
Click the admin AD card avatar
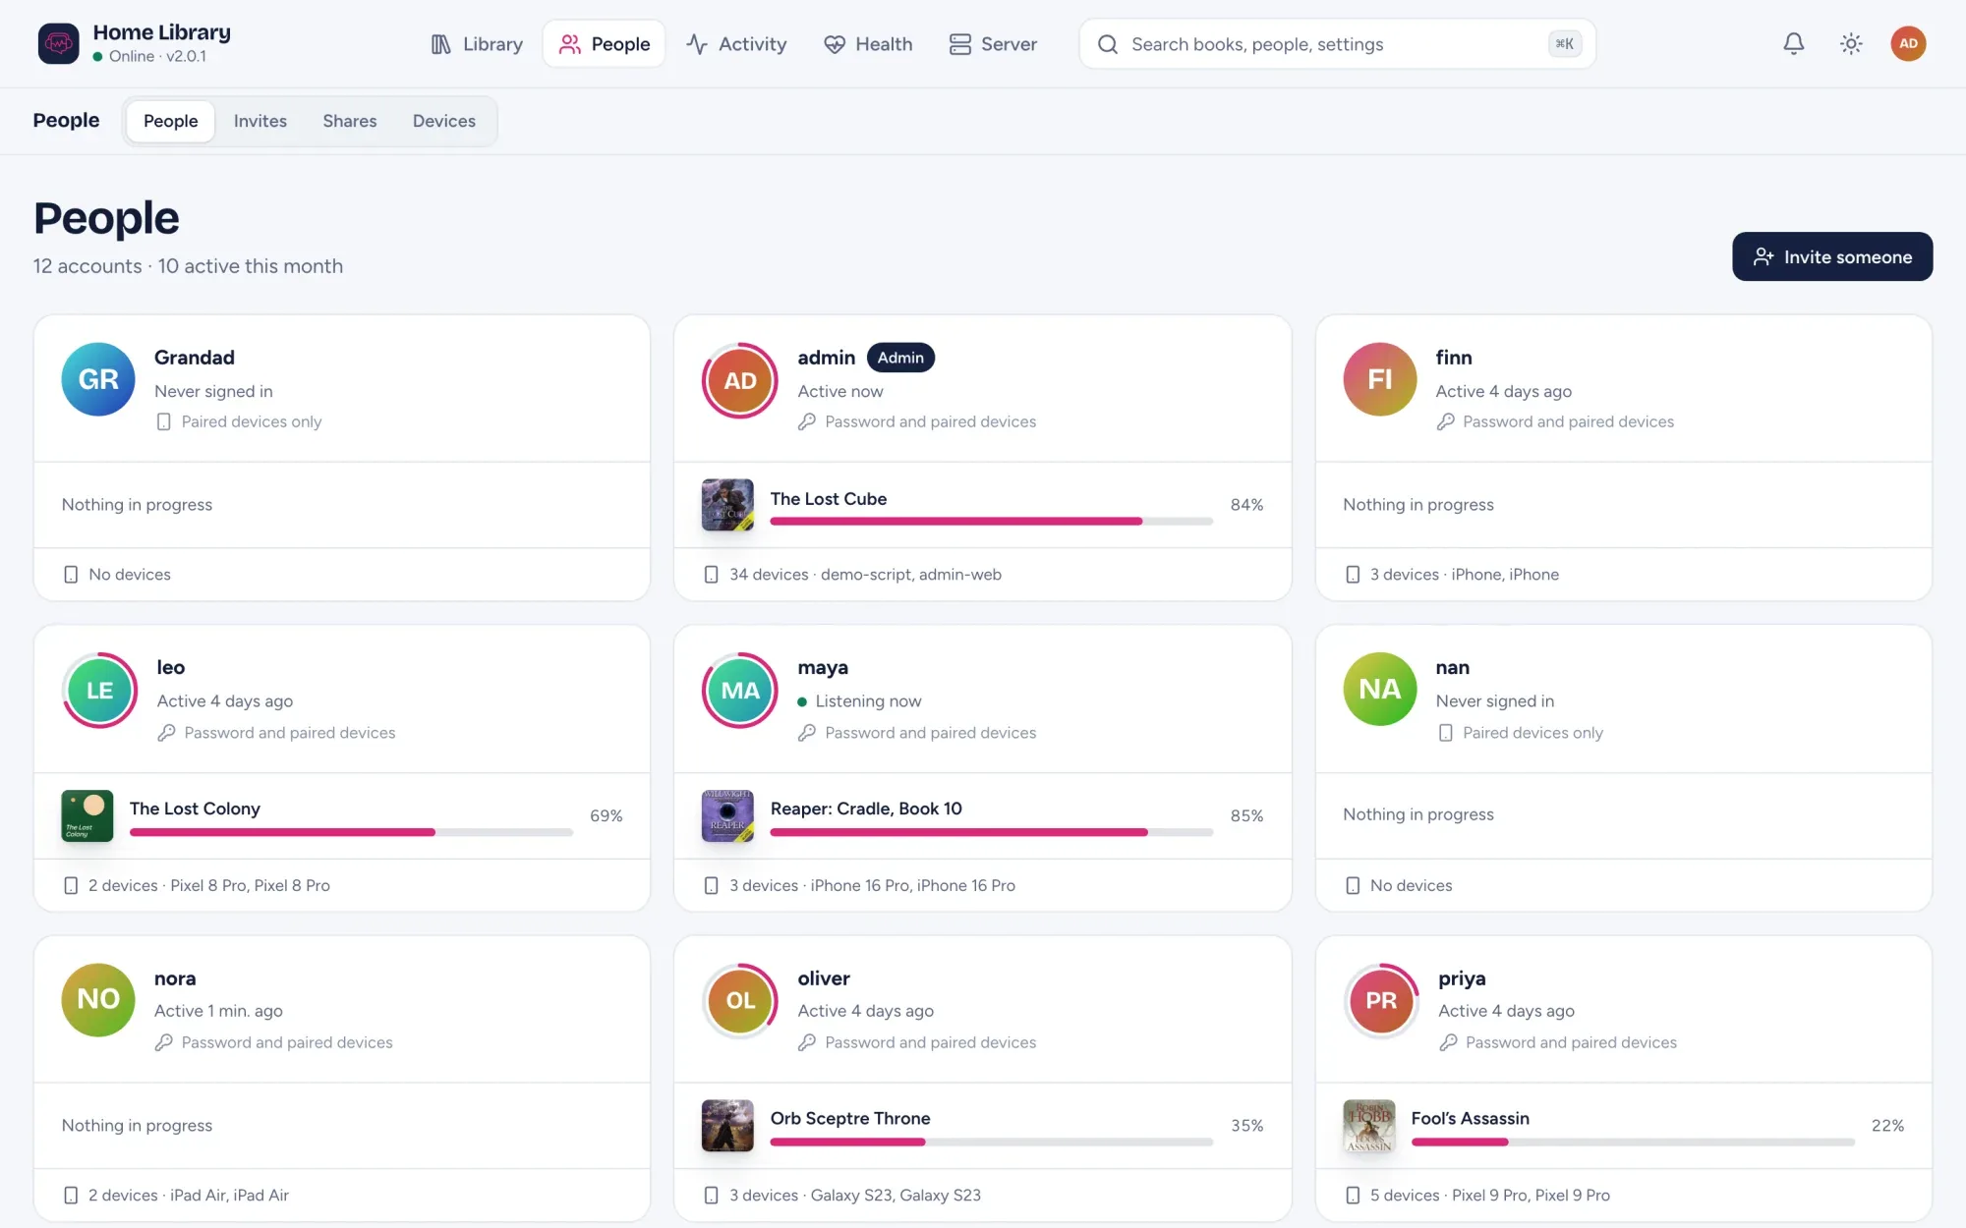740,380
